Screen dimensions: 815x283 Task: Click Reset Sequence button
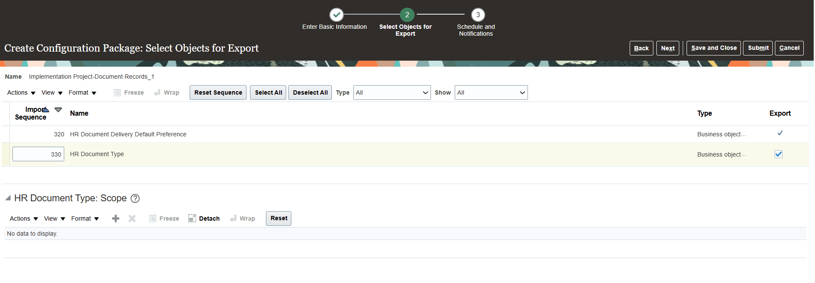pos(218,92)
